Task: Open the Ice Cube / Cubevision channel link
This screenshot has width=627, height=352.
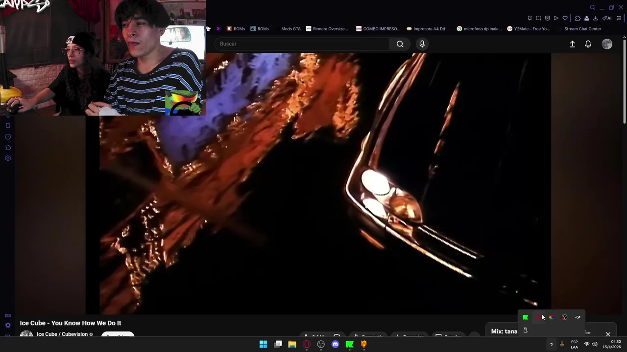Action: 62,334
